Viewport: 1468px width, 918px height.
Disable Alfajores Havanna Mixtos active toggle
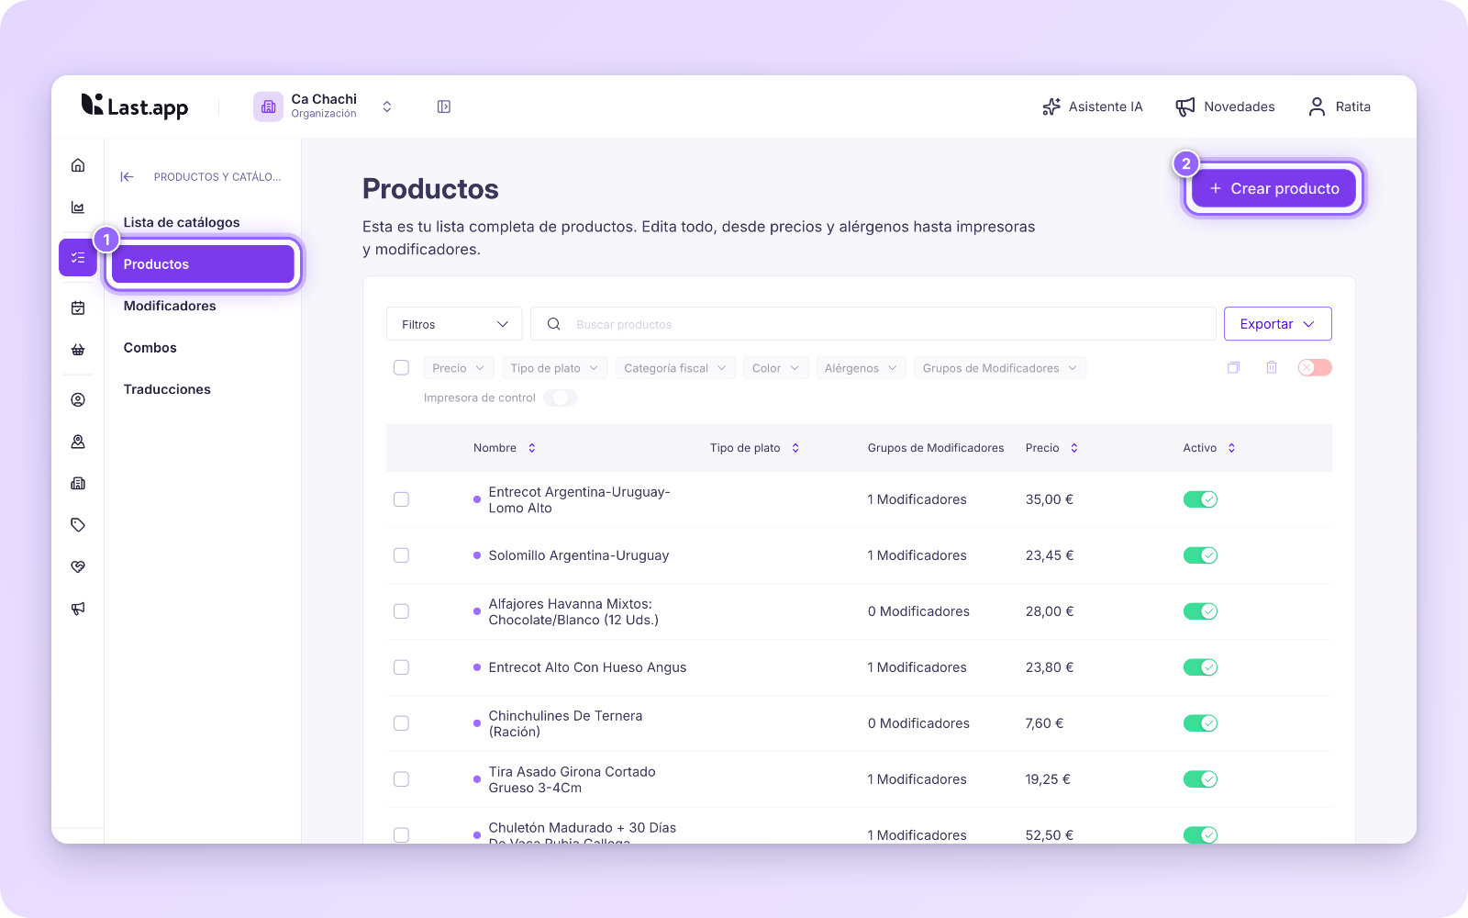click(1200, 611)
